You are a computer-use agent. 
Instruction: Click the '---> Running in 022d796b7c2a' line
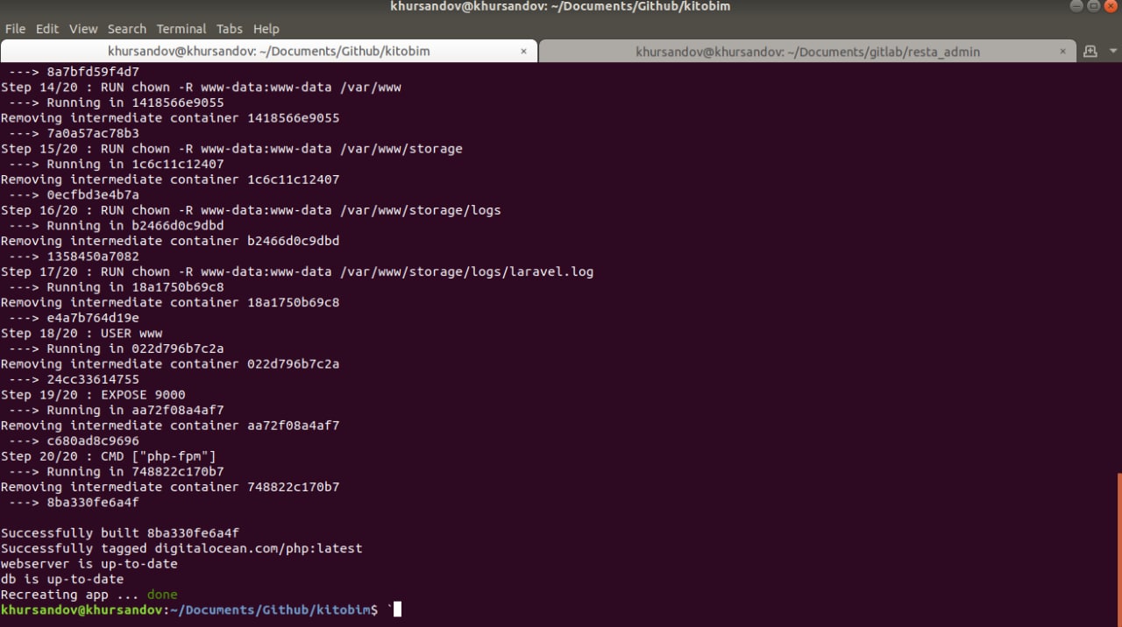[x=116, y=349]
